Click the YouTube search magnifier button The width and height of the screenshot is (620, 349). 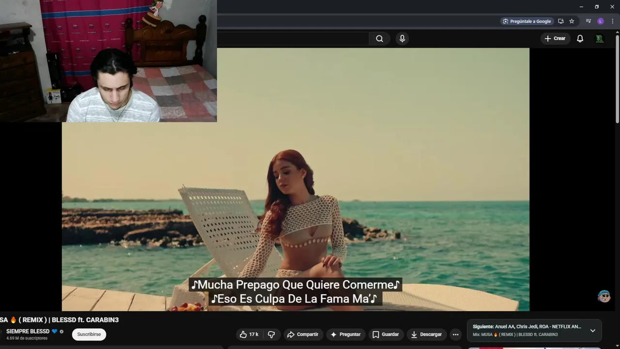point(379,39)
